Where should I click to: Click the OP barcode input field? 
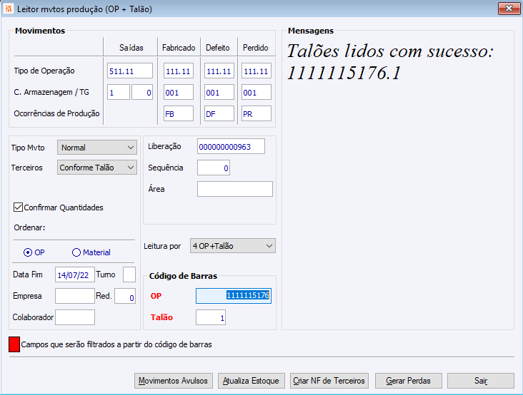tap(234, 296)
